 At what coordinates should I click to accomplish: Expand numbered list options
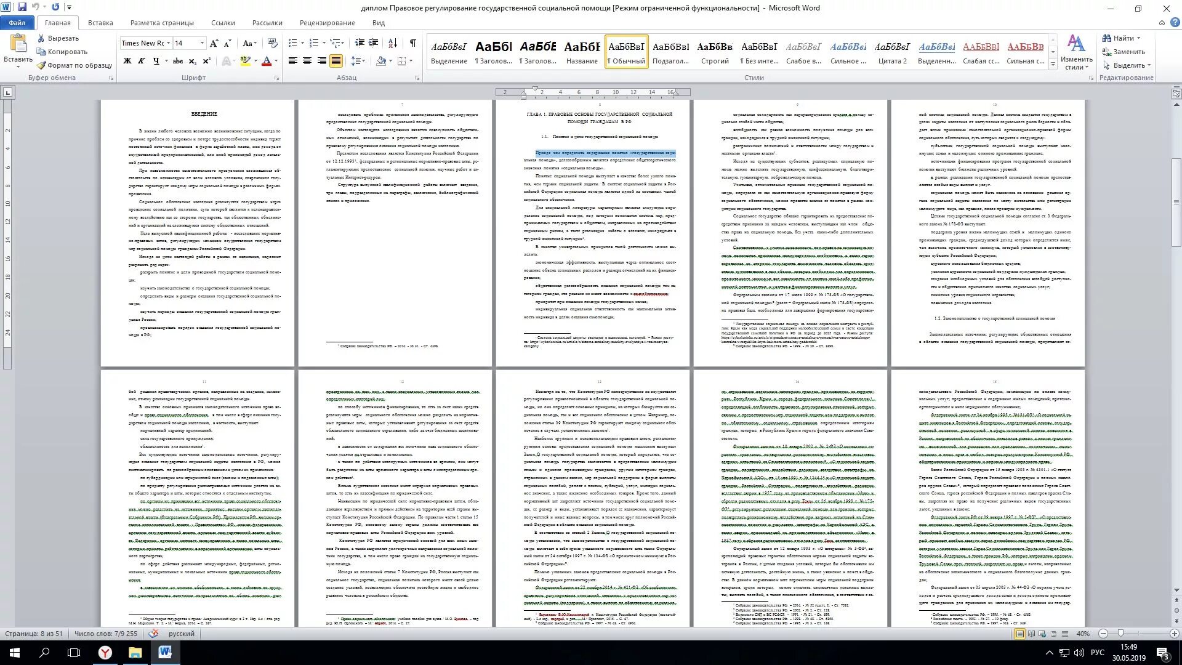(x=324, y=43)
